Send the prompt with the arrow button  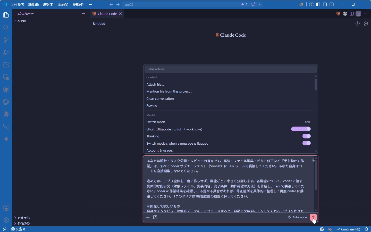click(x=313, y=217)
